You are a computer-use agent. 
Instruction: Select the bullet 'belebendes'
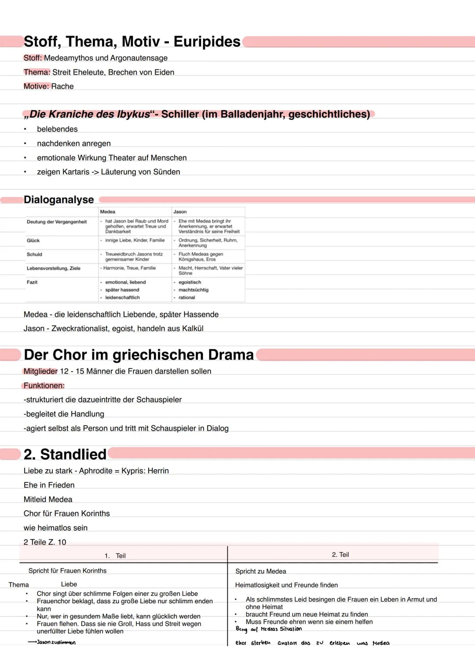click(x=57, y=129)
